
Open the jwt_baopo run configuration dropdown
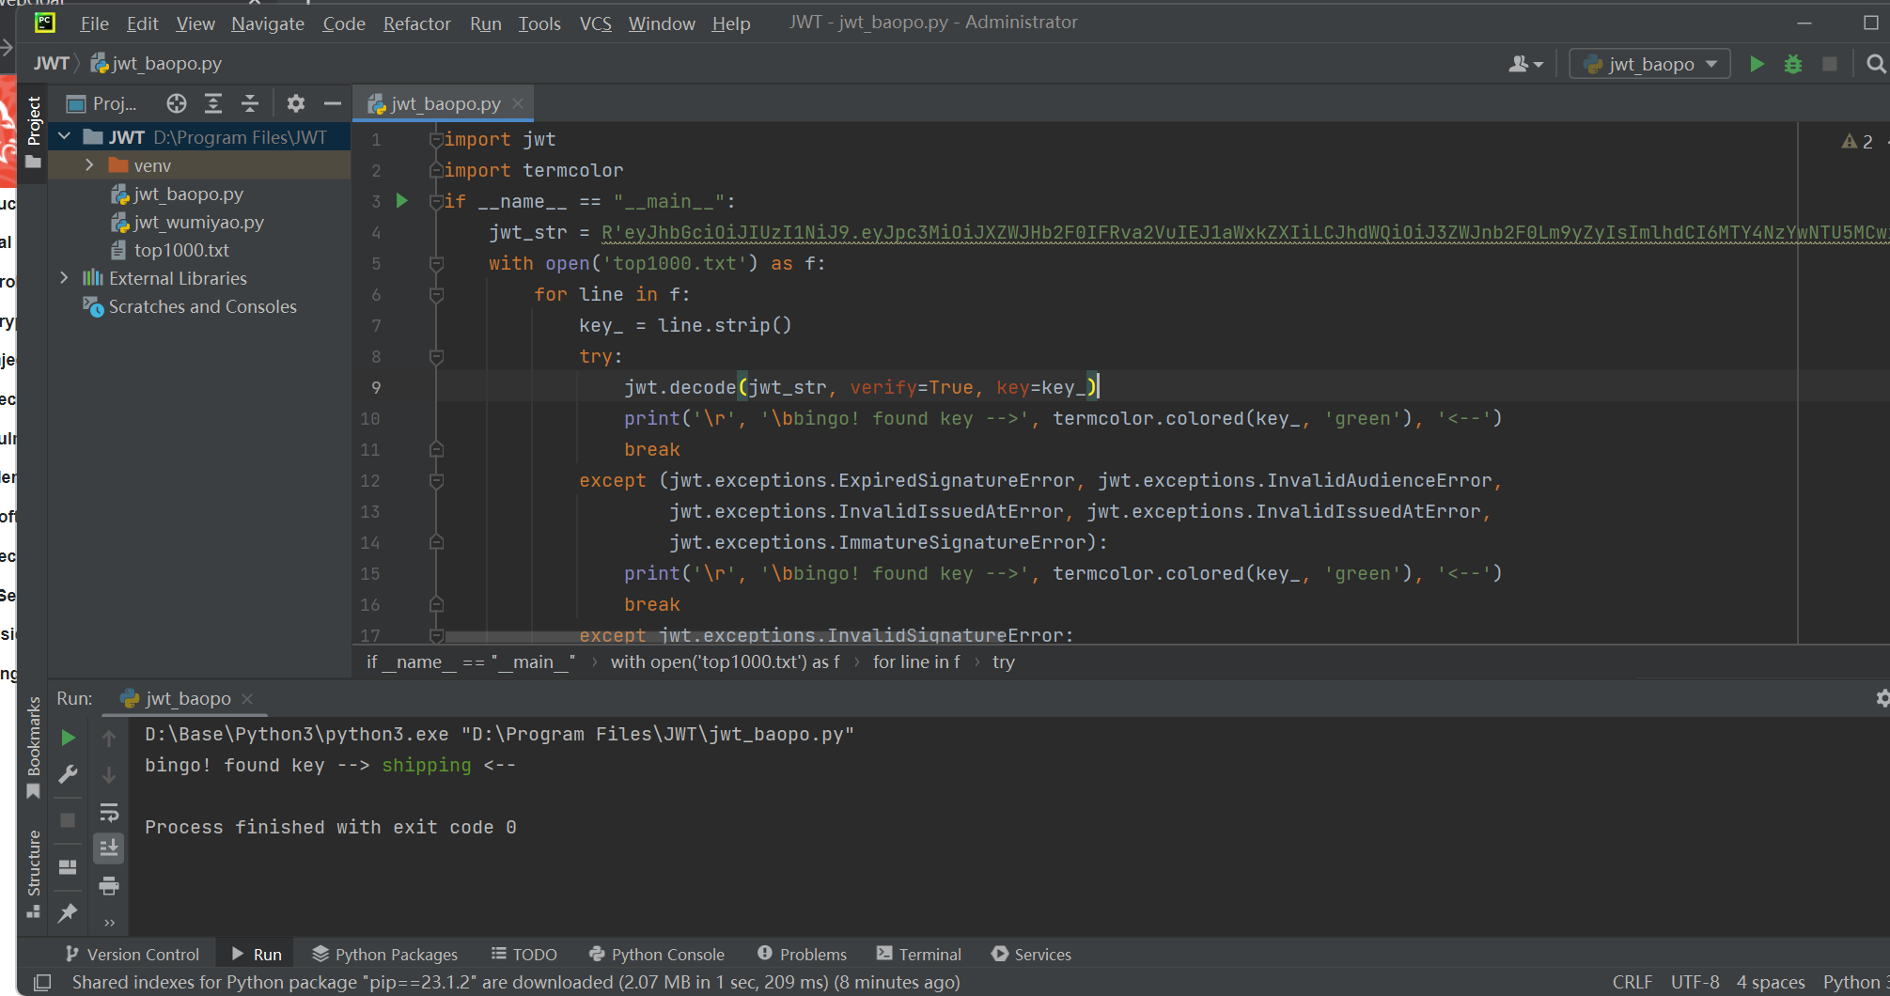(x=1650, y=64)
